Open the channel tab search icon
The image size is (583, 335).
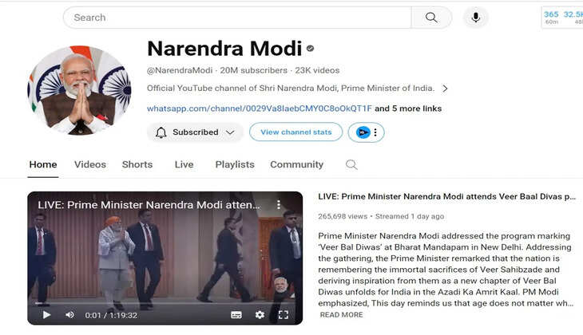pos(351,164)
